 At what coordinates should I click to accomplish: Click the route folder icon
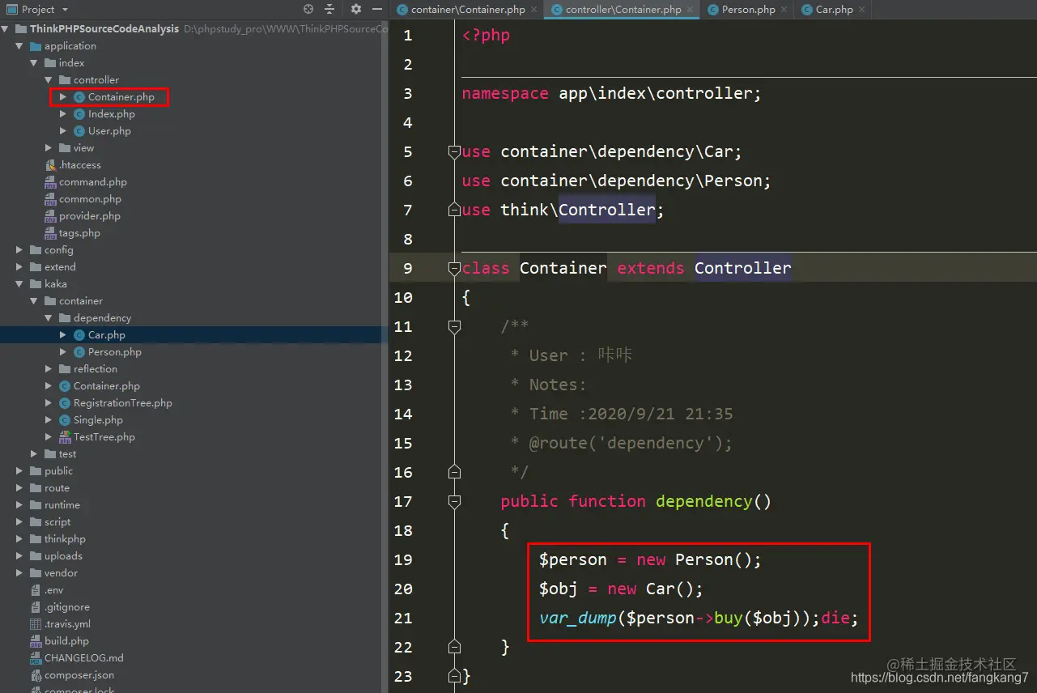point(36,488)
